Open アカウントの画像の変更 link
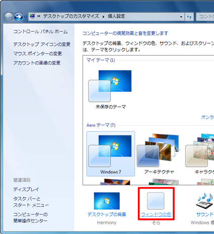This screenshot has width=214, height=234. 37,63
